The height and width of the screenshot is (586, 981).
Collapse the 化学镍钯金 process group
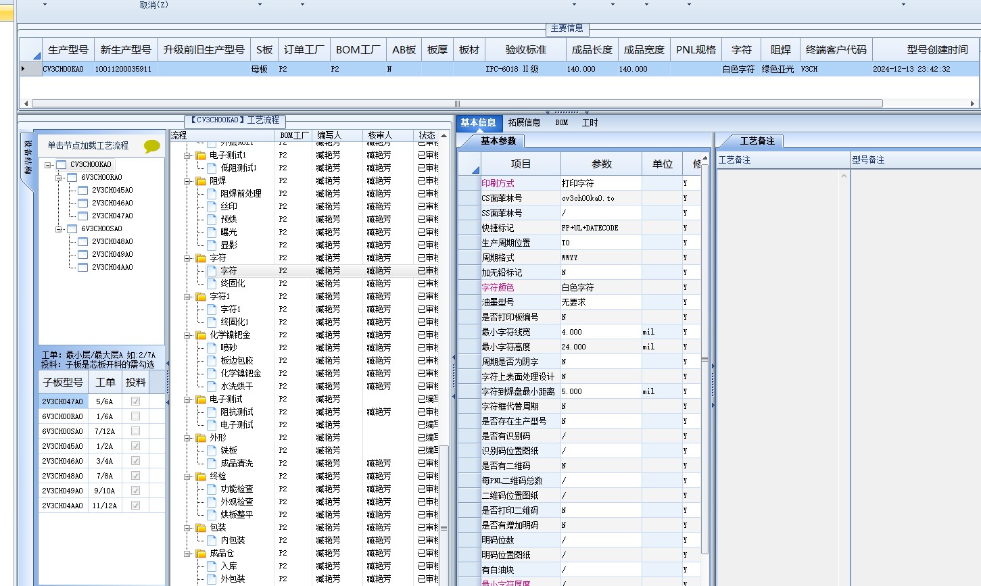click(187, 335)
